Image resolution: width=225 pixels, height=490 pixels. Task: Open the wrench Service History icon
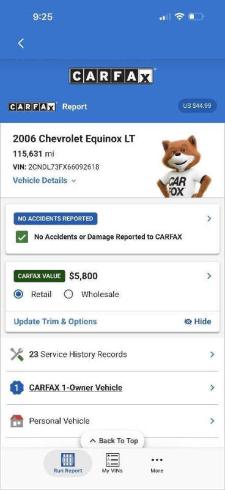[17, 355]
